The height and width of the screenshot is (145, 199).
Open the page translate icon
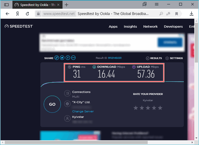(168, 14)
